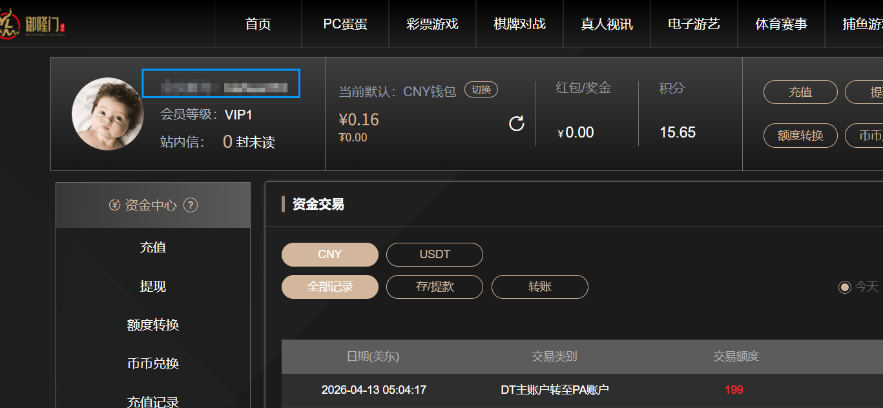883x408 pixels.
Task: Click the 额度转换 outlined button
Action: (800, 136)
